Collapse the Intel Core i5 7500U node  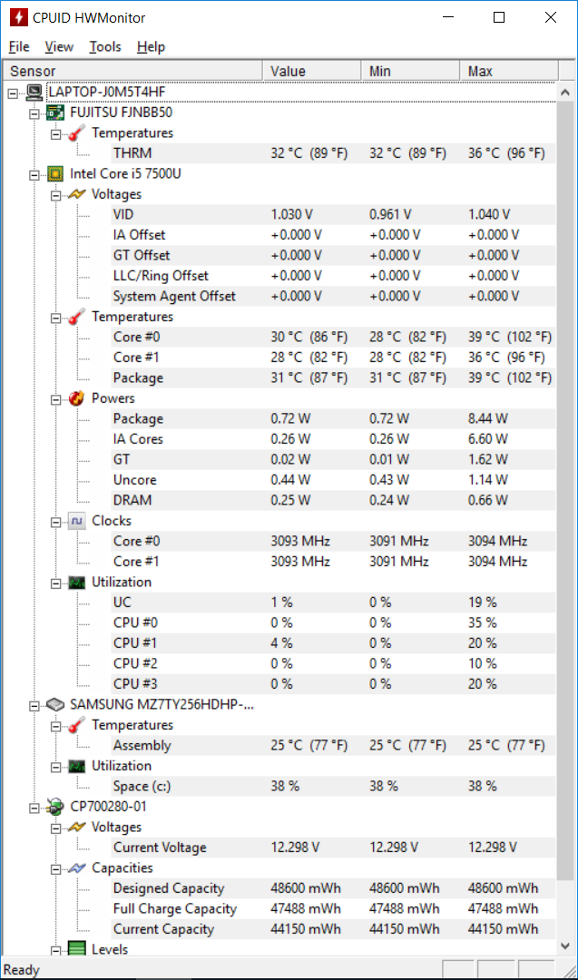(x=34, y=175)
